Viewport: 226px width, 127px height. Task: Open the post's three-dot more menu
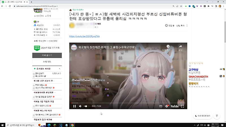(187, 25)
